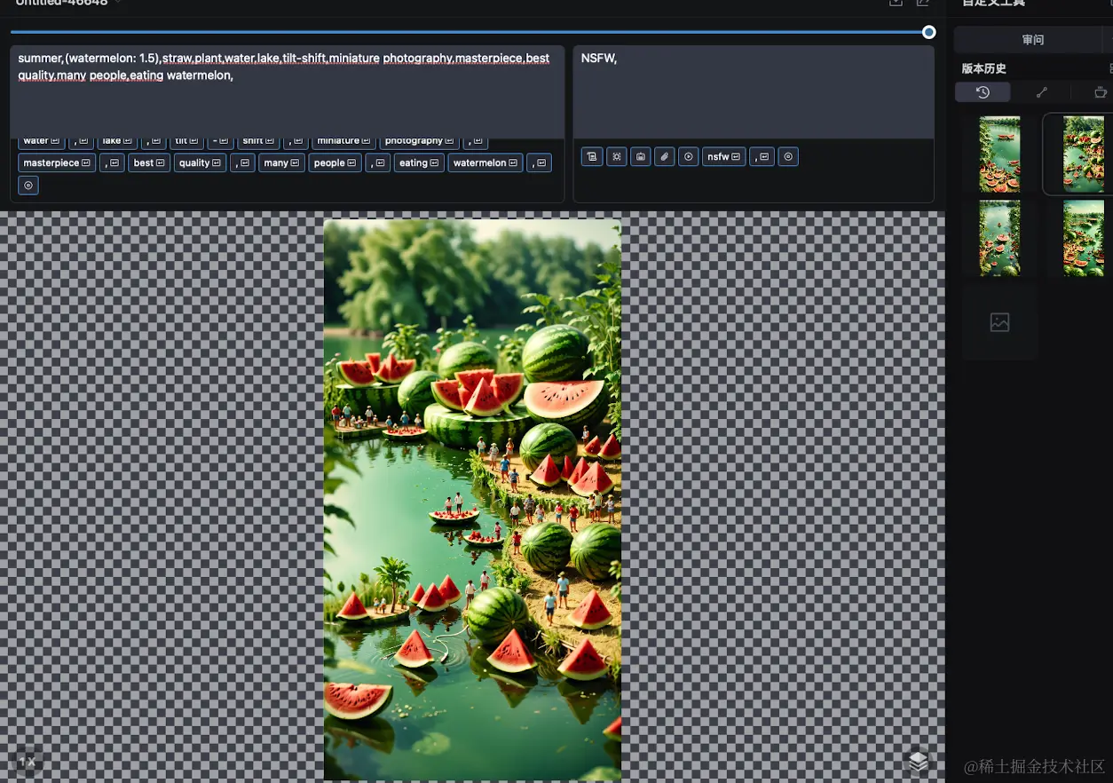The height and width of the screenshot is (783, 1113).
Task: Switch to the coffee cup tab
Action: 1100,92
